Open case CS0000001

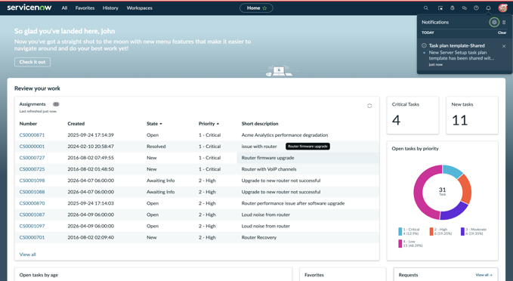[x=32, y=147]
